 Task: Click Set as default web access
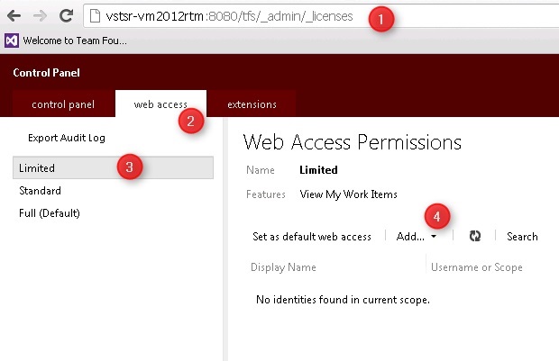point(311,237)
